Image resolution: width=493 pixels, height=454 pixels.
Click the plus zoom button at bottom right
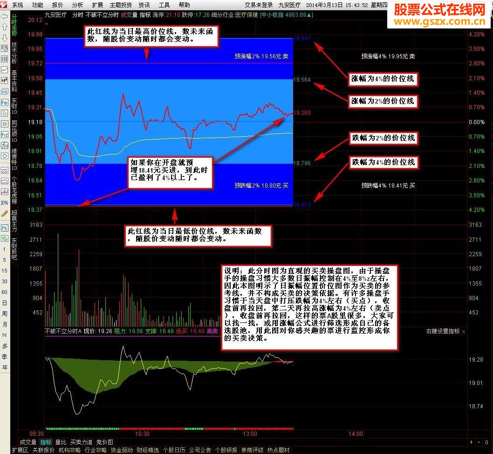click(471, 442)
